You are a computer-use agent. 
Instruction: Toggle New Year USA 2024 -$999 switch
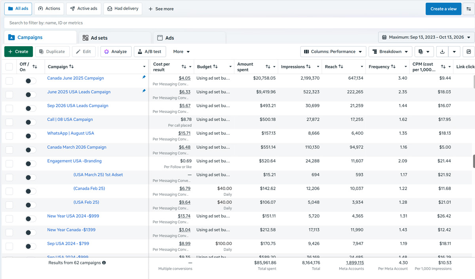30,219
